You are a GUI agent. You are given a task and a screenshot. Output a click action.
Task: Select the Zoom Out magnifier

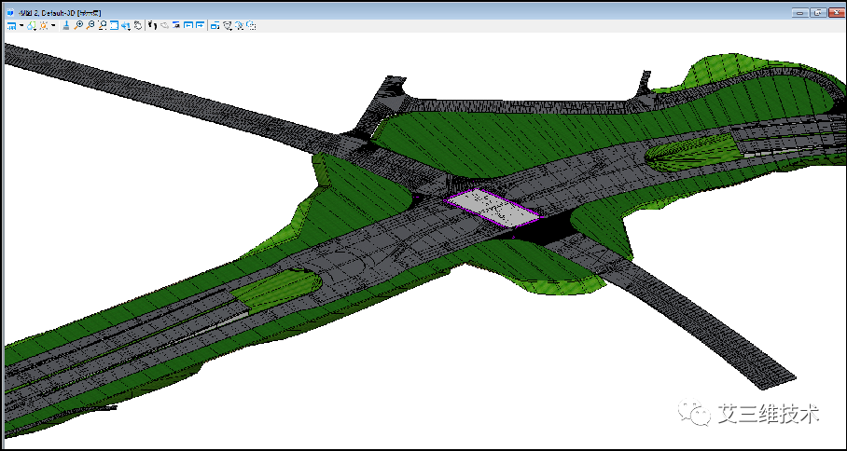90,26
